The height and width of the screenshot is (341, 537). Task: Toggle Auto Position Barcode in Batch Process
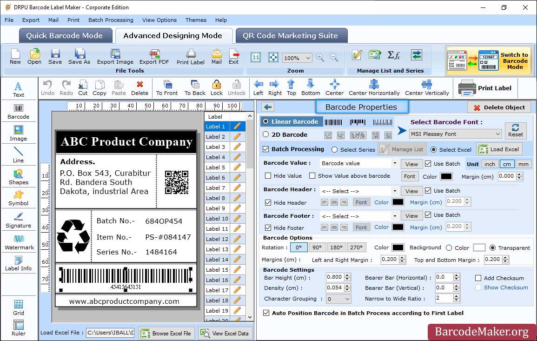pos(266,313)
